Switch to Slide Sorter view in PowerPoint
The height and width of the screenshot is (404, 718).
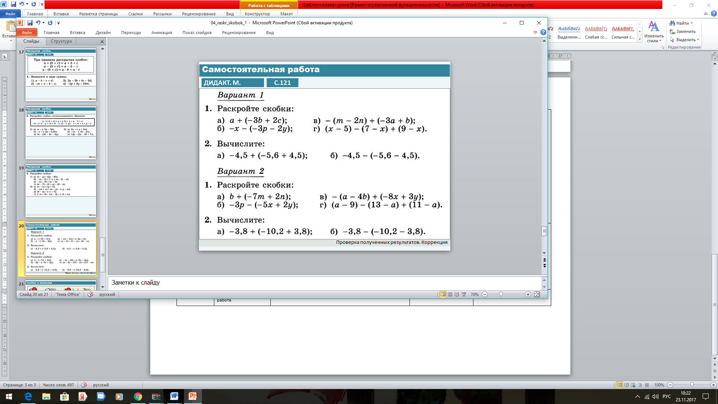450,294
